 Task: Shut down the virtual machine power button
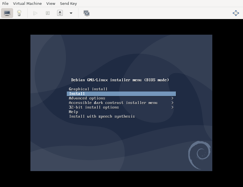click(60, 13)
